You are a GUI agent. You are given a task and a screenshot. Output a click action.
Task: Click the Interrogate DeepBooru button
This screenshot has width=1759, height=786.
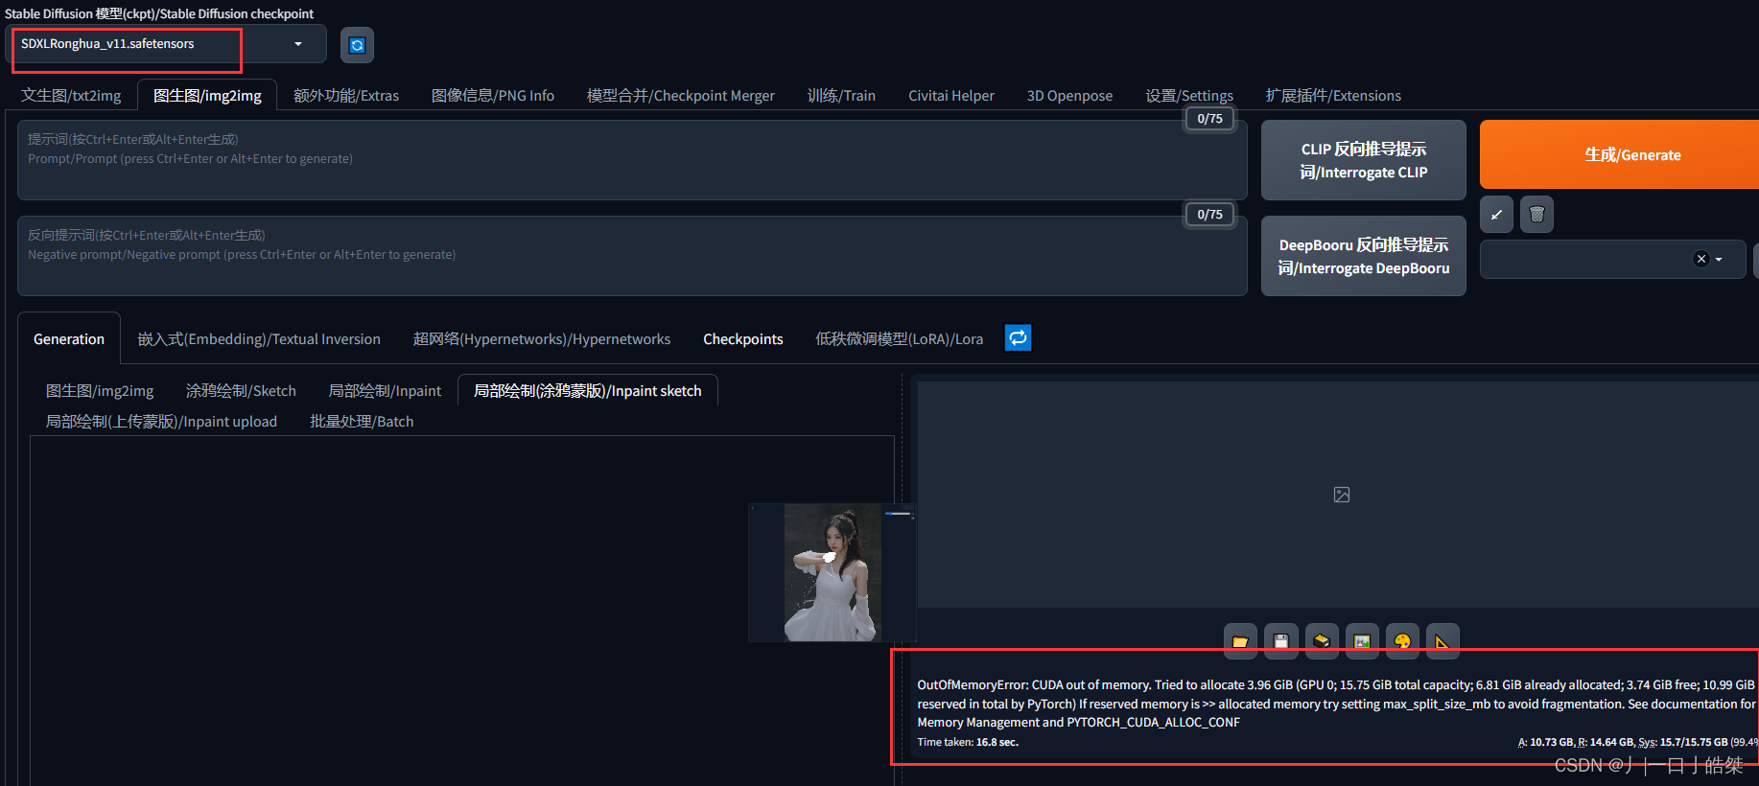click(x=1363, y=256)
